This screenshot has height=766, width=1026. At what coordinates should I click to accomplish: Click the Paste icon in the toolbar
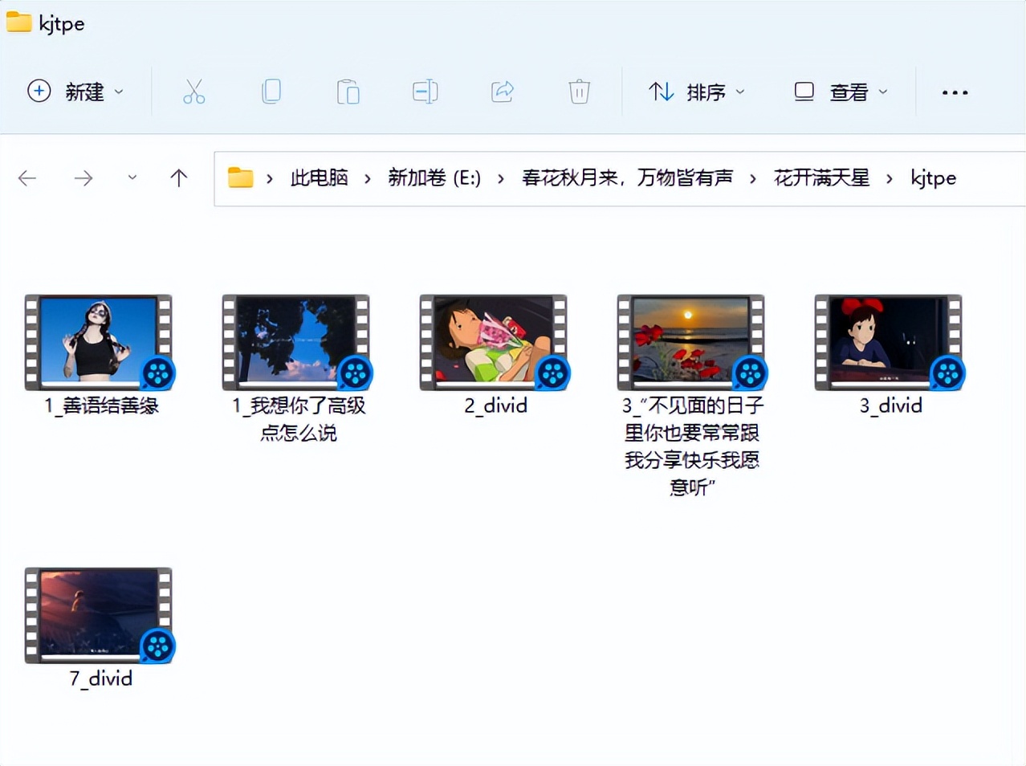[348, 92]
